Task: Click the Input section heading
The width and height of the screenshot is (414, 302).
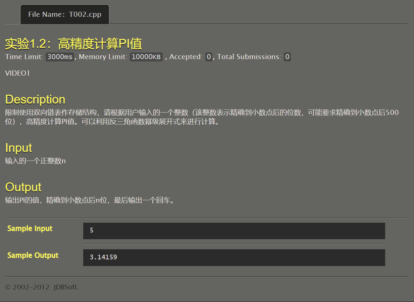Action: click(x=18, y=148)
